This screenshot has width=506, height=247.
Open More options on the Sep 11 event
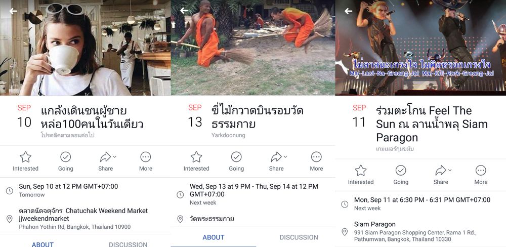pos(481,175)
